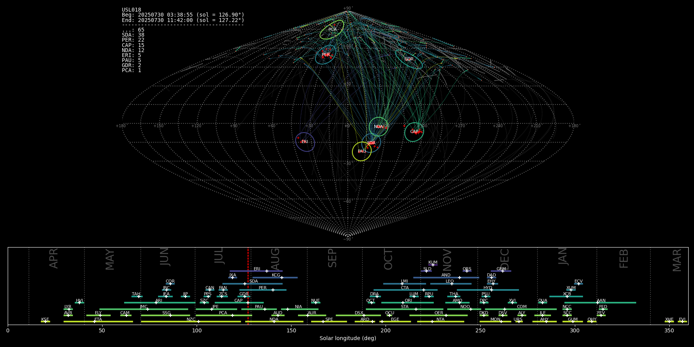Select the End: 20250730 11:42:00 line
694x347 pixels.
tap(183, 20)
